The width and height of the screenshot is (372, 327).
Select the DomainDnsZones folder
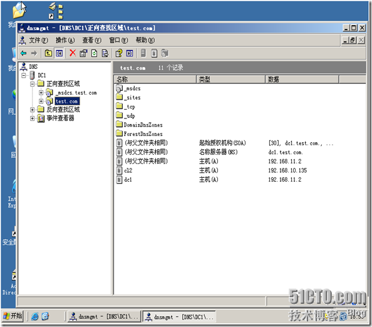coord(139,125)
